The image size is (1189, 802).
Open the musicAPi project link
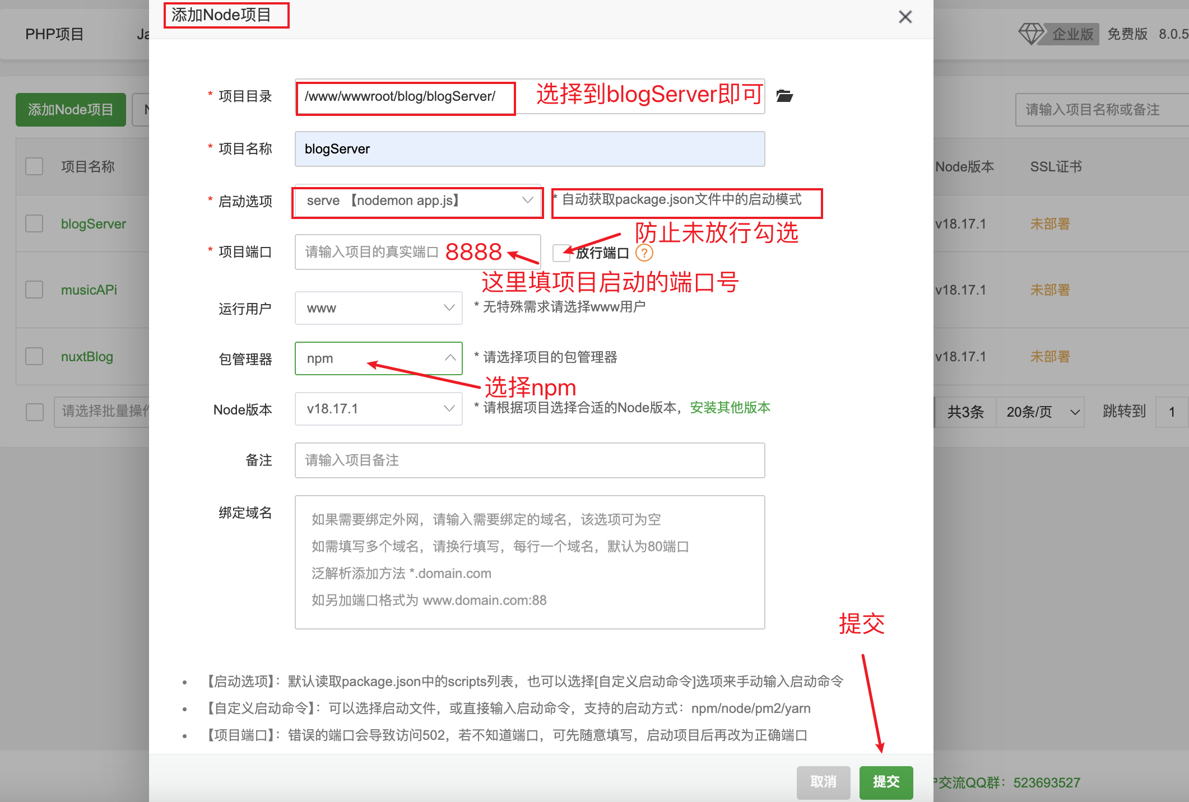89,290
